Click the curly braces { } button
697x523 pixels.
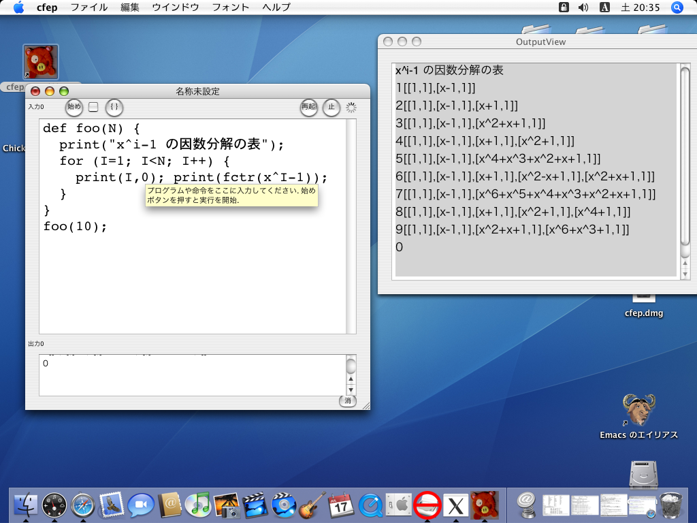[x=114, y=107]
